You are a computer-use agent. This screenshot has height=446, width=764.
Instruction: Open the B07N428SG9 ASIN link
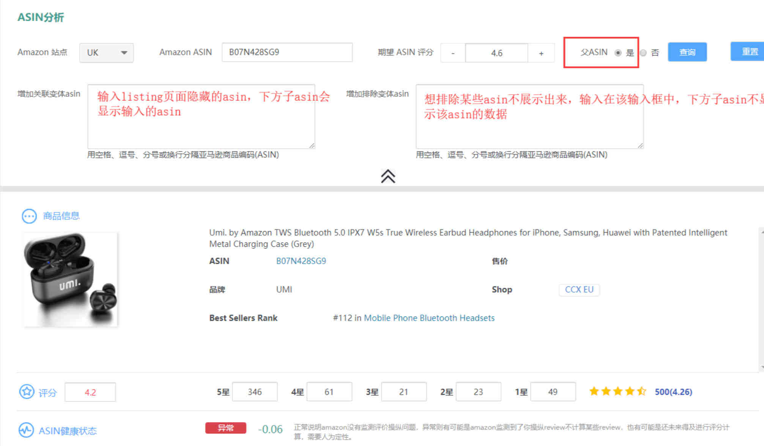click(301, 261)
